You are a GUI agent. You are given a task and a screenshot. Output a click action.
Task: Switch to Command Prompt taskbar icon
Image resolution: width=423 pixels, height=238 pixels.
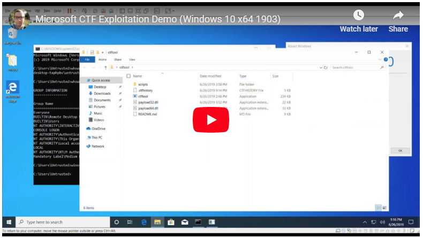[198, 222]
